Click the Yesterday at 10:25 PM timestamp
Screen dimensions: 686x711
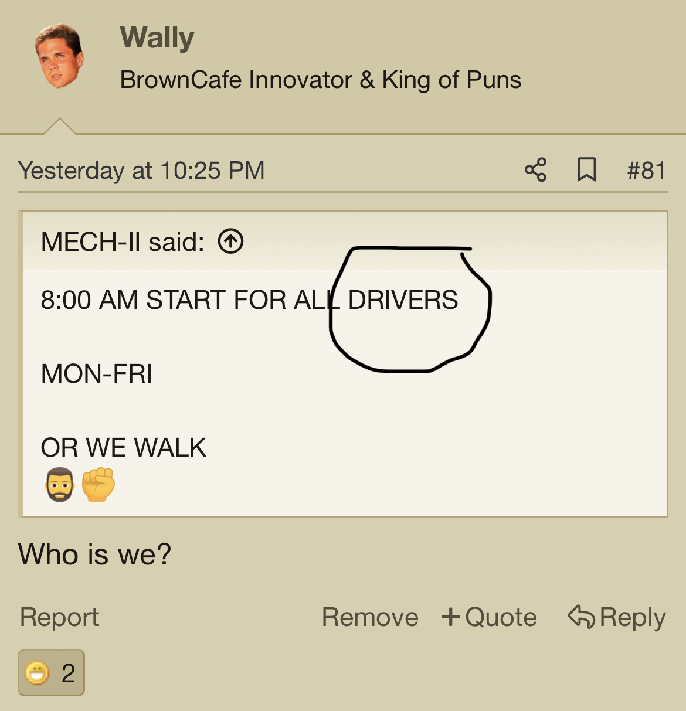[141, 171]
